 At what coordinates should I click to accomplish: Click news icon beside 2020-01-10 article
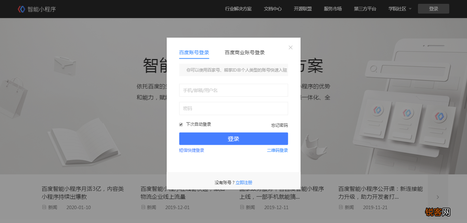pyautogui.click(x=44, y=207)
